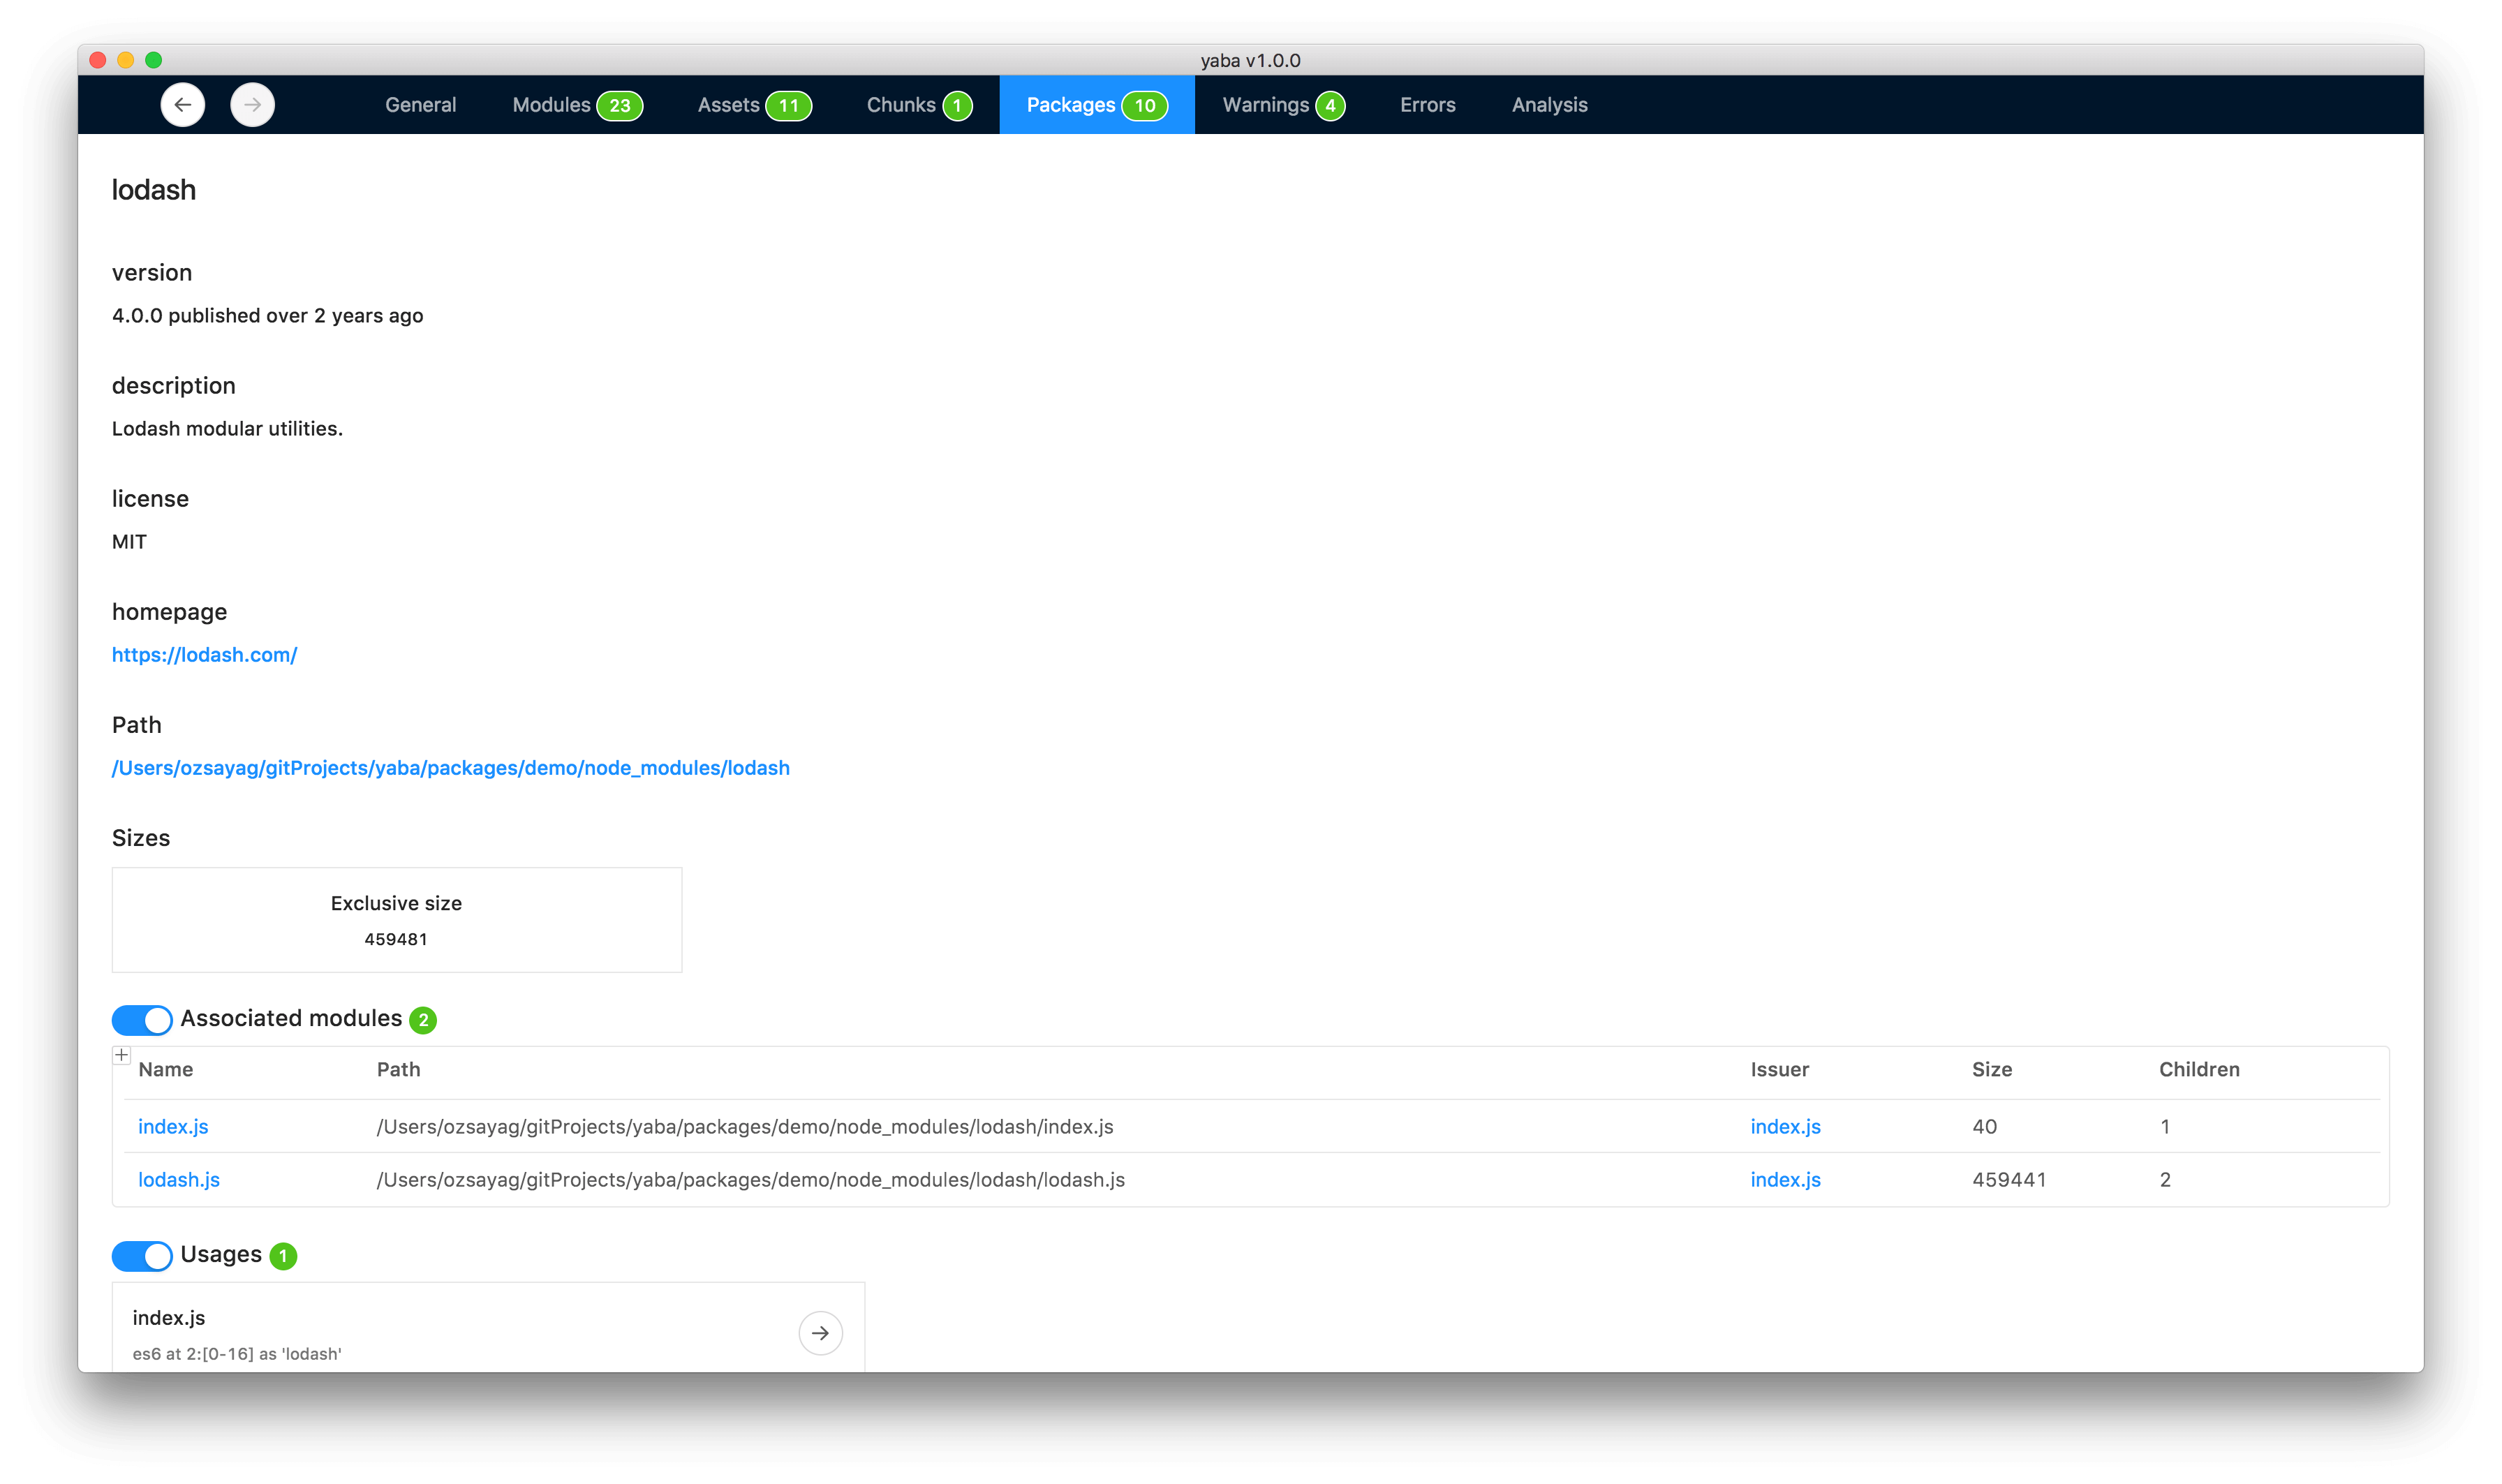Click the Issuer column header
The height and width of the screenshot is (1484, 2502).
pyautogui.click(x=1779, y=1070)
